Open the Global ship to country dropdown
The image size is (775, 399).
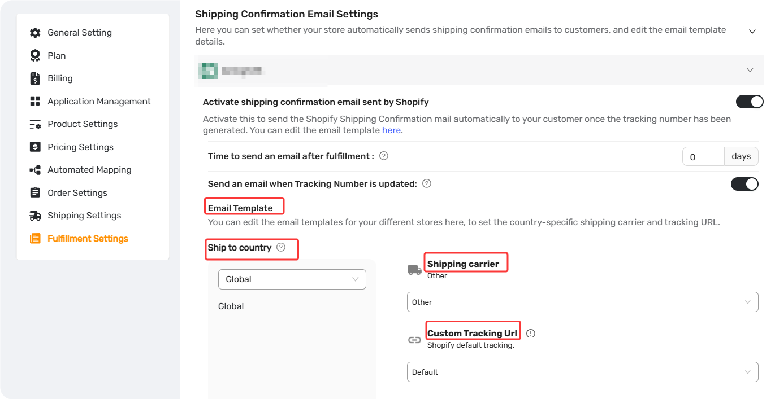coord(292,279)
